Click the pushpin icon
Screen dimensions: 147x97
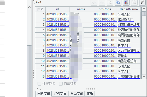point(142,2)
